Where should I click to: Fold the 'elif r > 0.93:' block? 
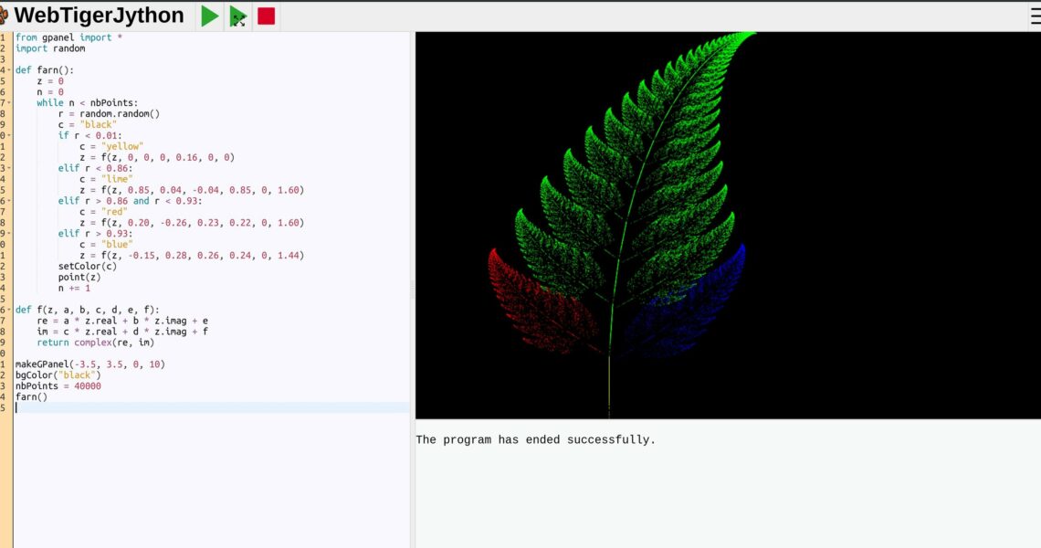[10, 234]
